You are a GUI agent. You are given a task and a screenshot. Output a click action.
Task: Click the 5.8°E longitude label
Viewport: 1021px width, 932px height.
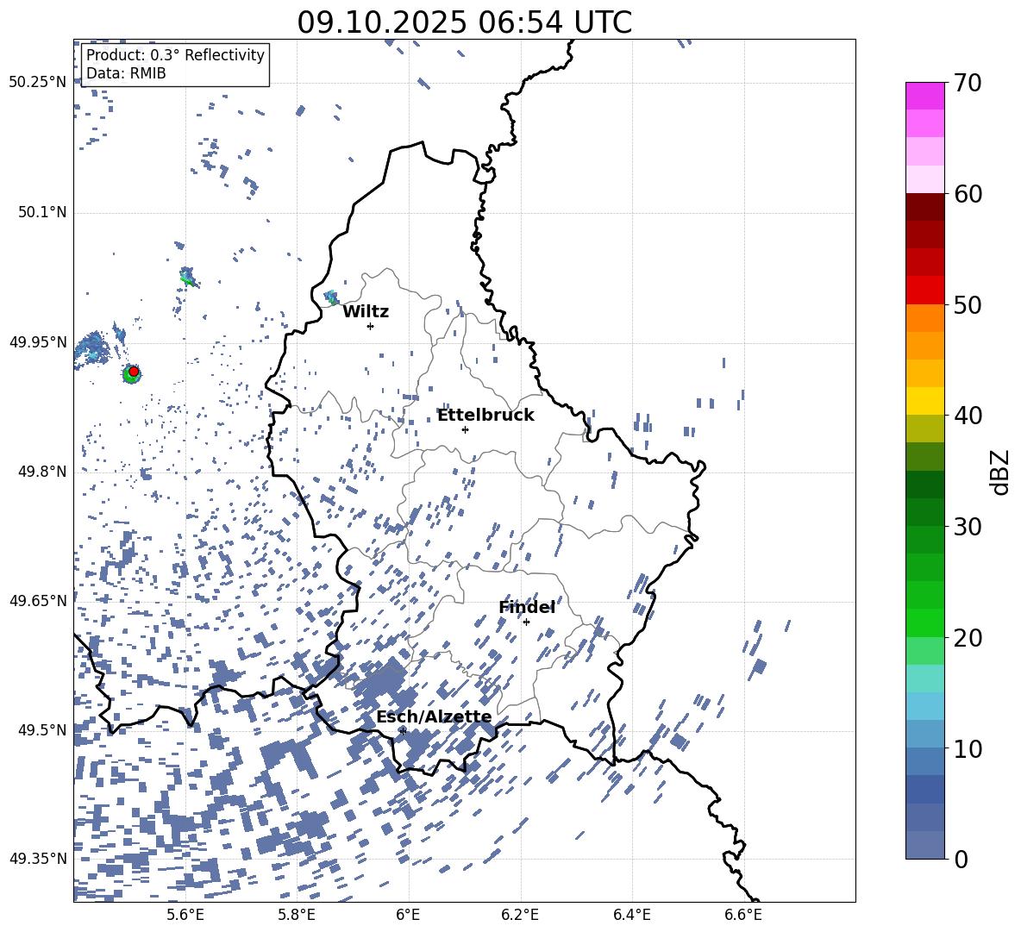click(297, 915)
